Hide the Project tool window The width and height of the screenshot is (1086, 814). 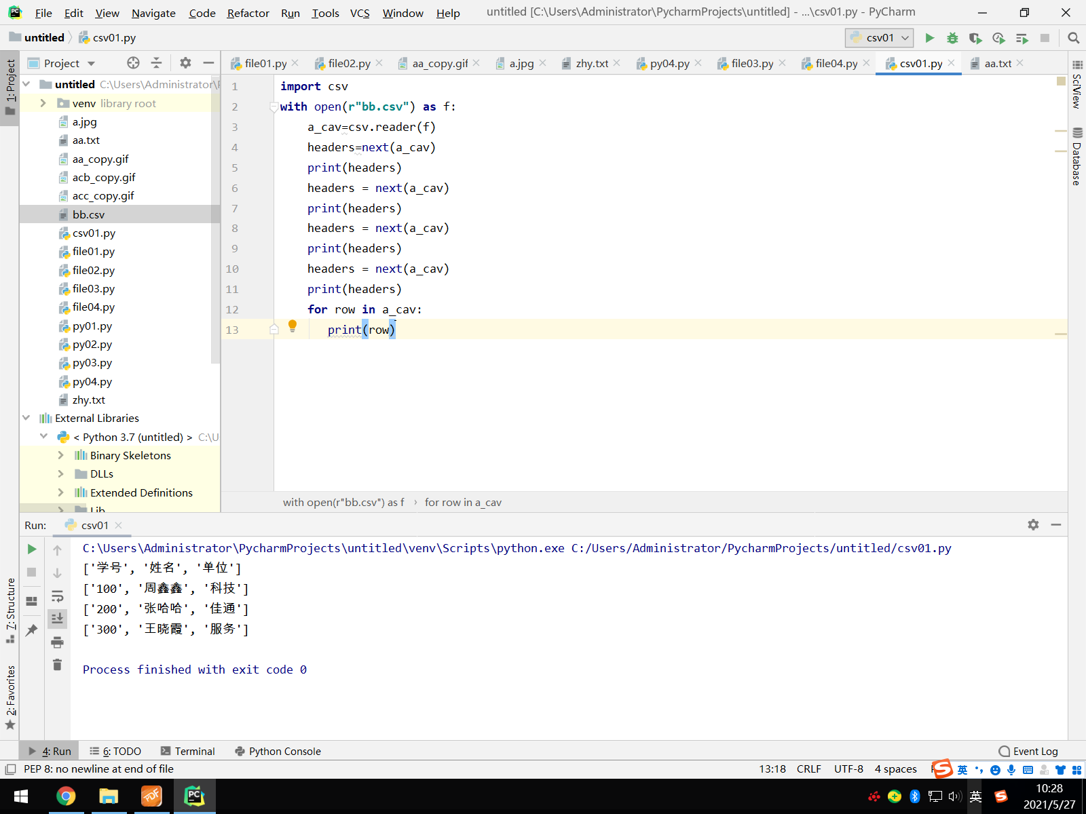pos(208,63)
